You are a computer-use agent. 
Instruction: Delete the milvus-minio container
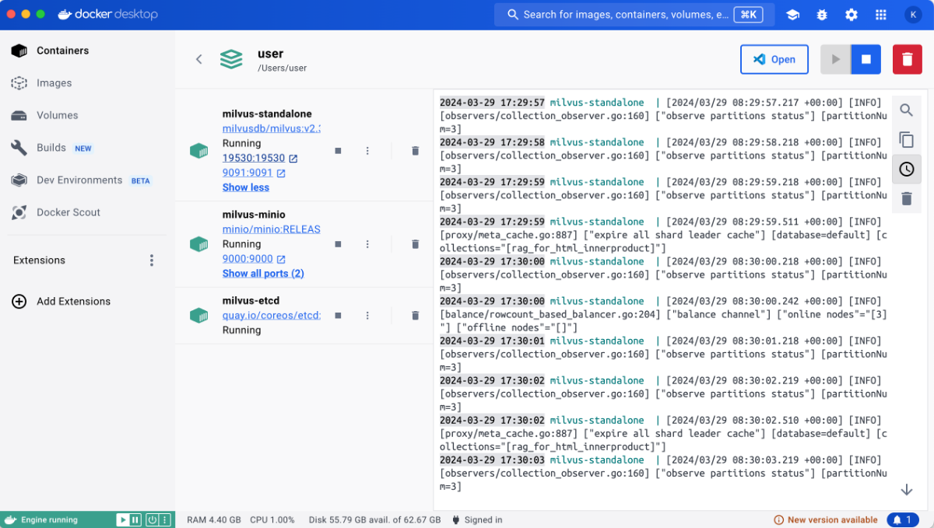point(415,244)
